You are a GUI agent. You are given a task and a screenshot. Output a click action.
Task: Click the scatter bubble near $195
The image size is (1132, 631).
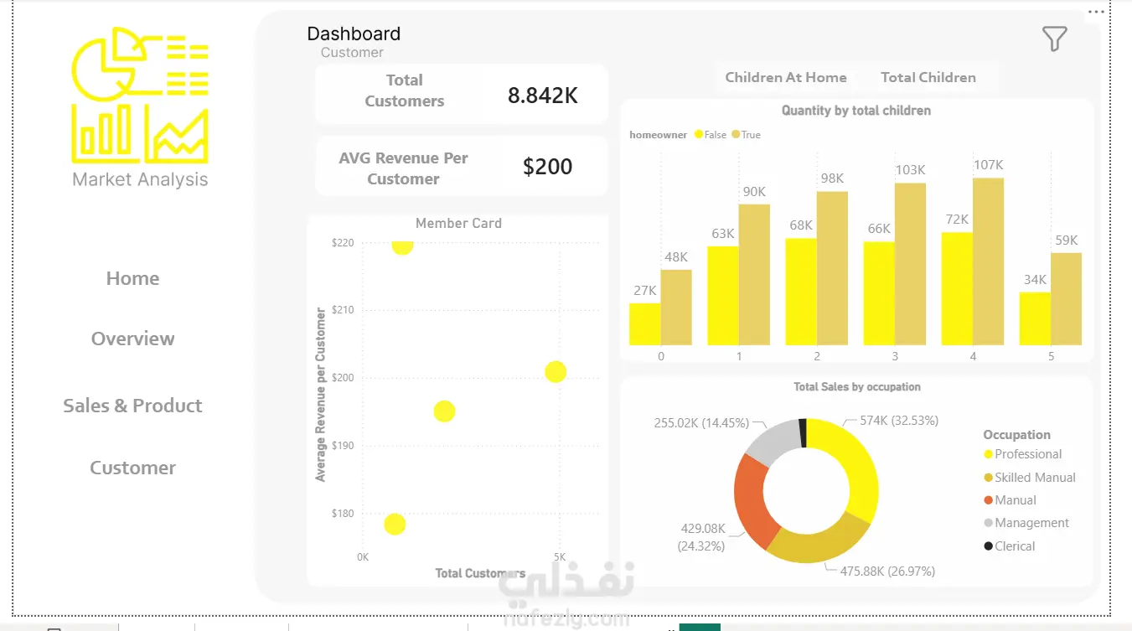pyautogui.click(x=444, y=411)
